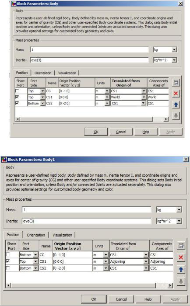Click the CS2 name cell in Body dialog
This screenshot has width=190, height=306.
click(x=52, y=103)
